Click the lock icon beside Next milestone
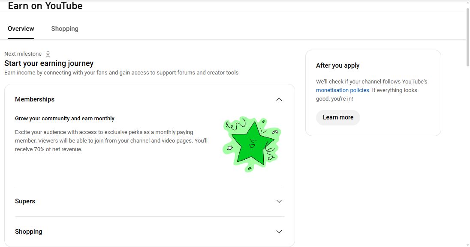 point(48,54)
